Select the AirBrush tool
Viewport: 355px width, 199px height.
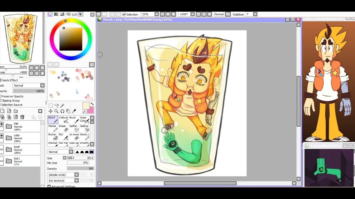pos(64,120)
